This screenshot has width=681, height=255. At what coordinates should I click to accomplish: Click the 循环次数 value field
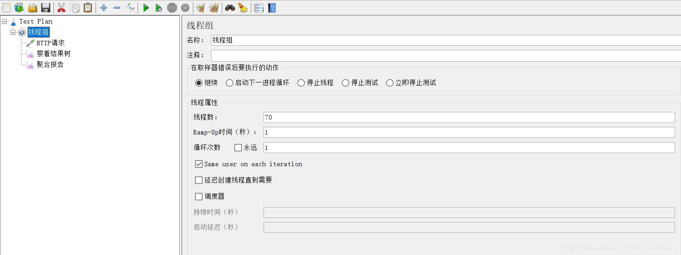point(469,148)
